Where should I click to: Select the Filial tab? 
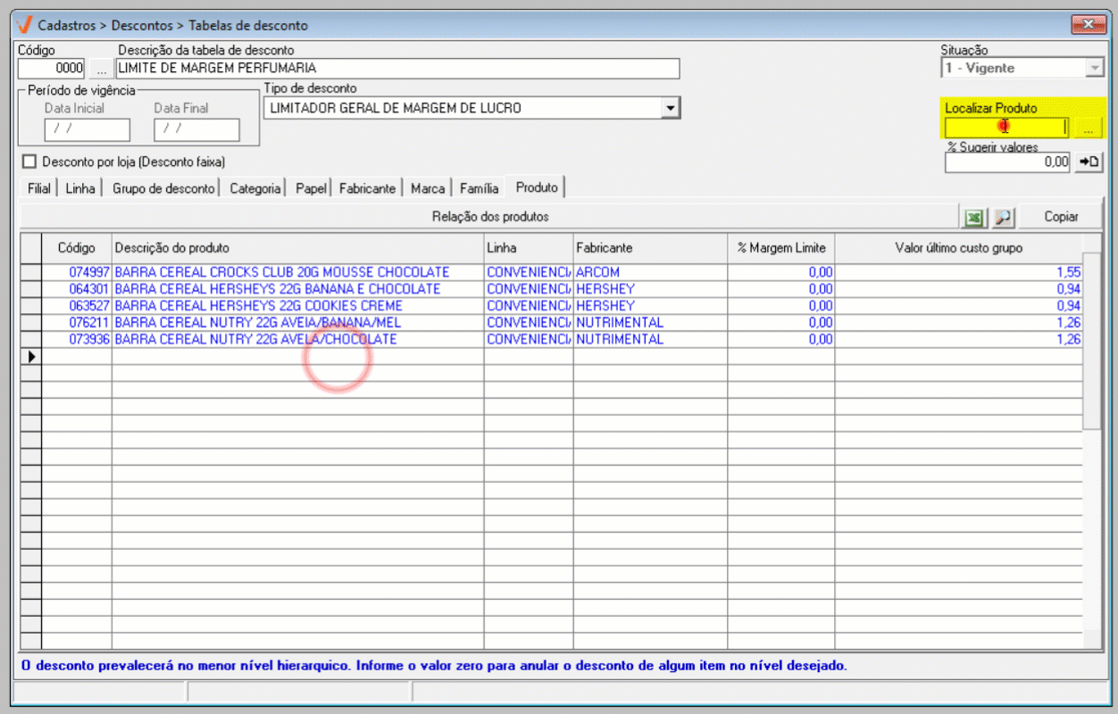pos(38,188)
